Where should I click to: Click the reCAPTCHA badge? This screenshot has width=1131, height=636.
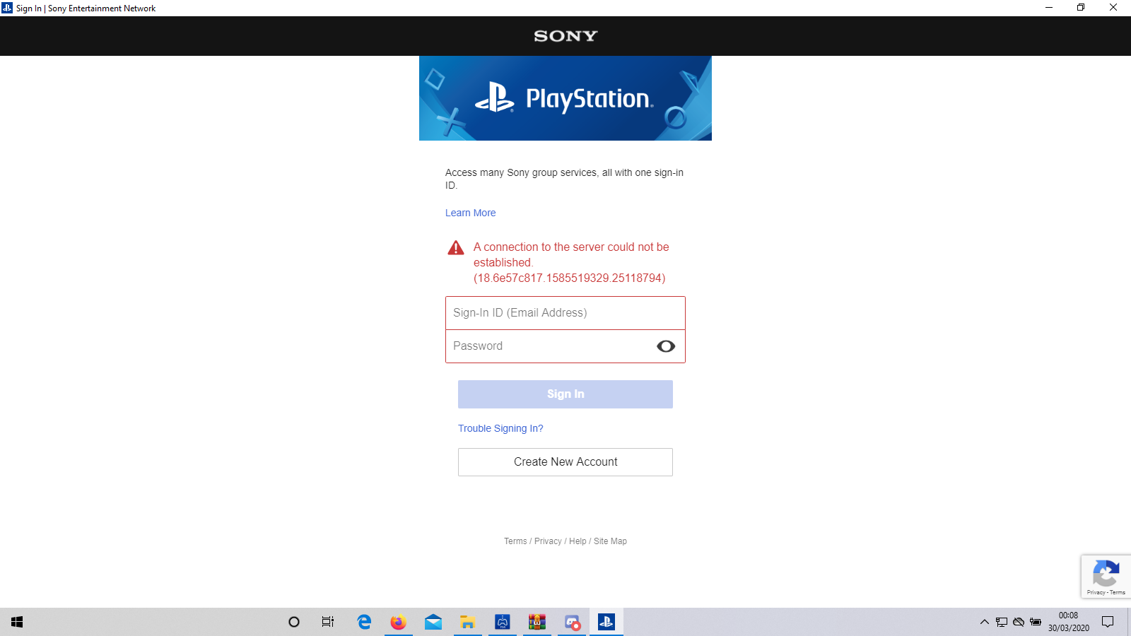click(1106, 577)
